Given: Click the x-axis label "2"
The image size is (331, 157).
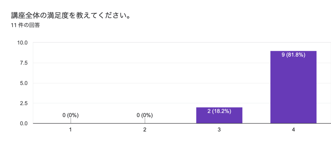Looking at the screenshot, I should click(x=145, y=130).
